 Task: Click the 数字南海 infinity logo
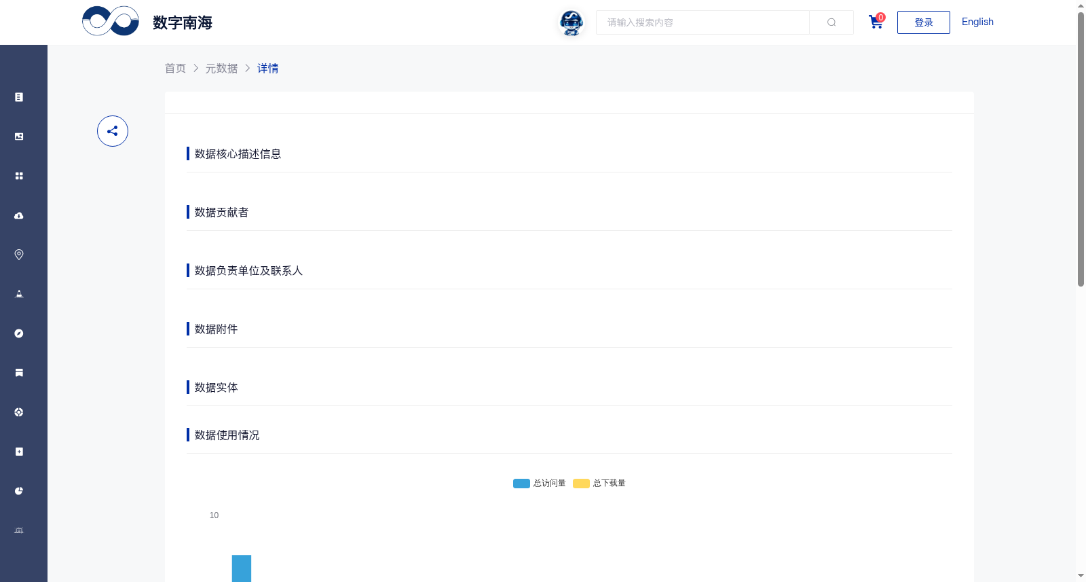111,21
